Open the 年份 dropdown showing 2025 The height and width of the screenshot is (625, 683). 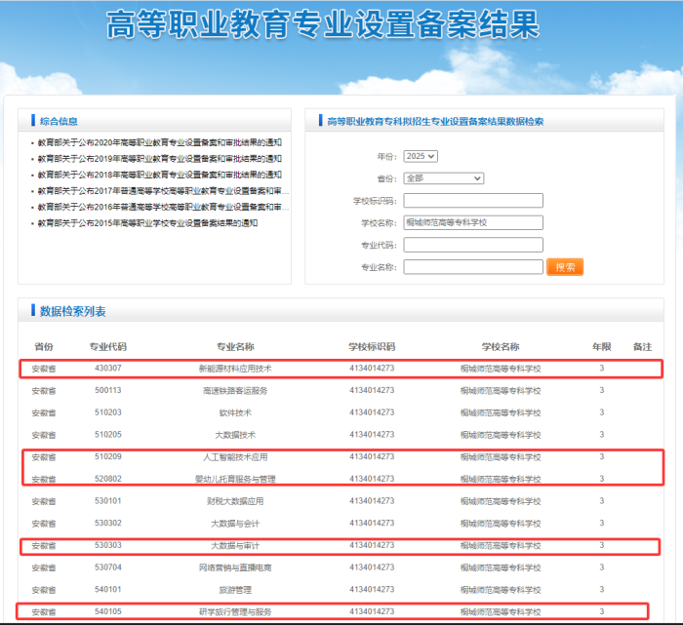click(421, 156)
